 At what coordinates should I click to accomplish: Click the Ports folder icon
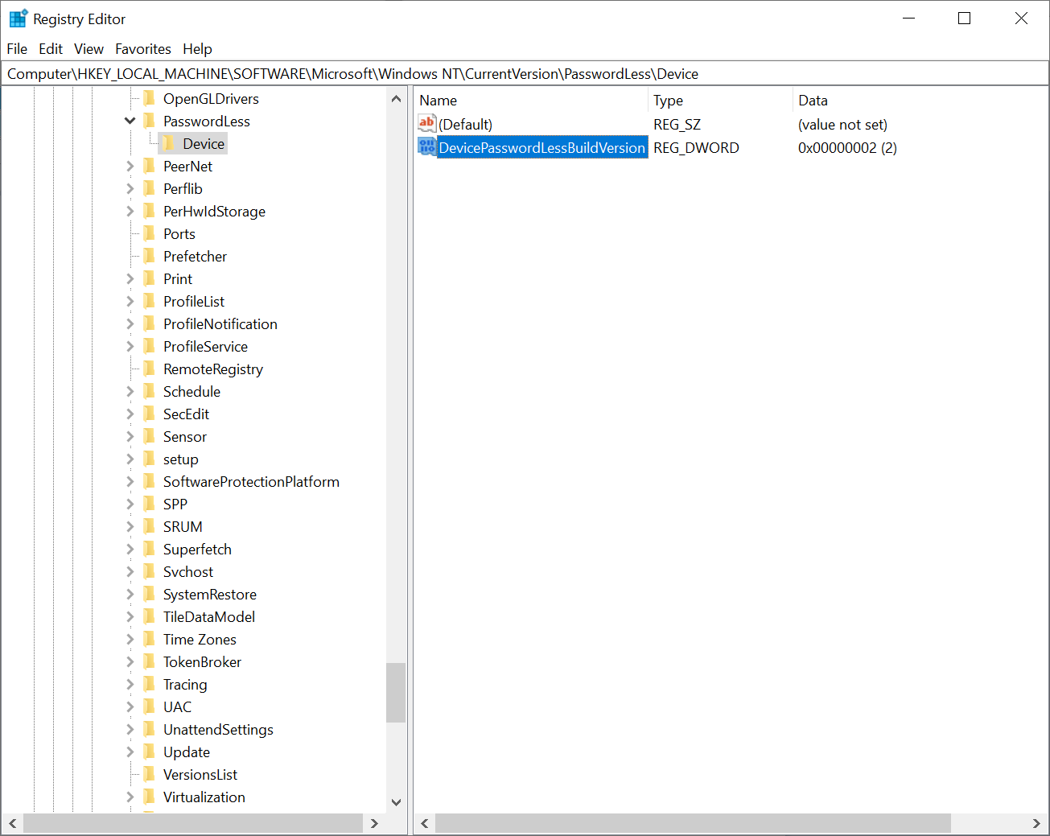(149, 234)
